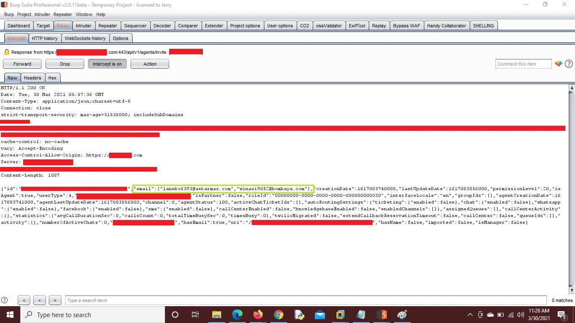The height and width of the screenshot is (323, 575).
Task: Launch Firefox from taskbar
Action: coord(258,315)
